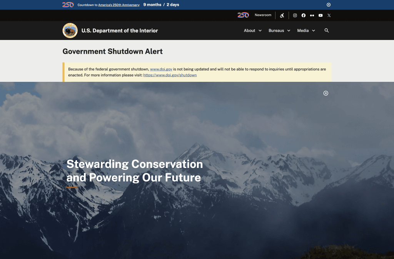Pause the hero background video
Viewport: 394px width, 259px height.
326,93
